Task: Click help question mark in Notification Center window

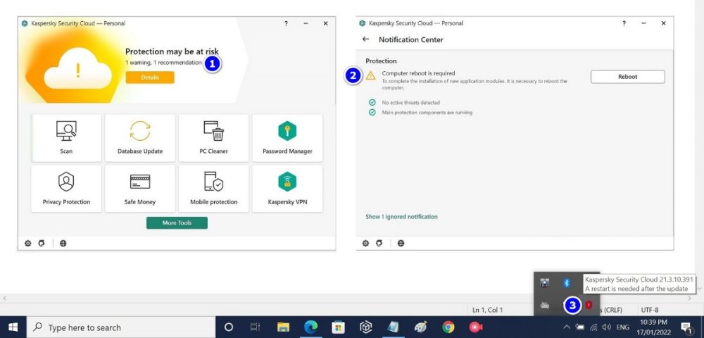Action: (624, 23)
